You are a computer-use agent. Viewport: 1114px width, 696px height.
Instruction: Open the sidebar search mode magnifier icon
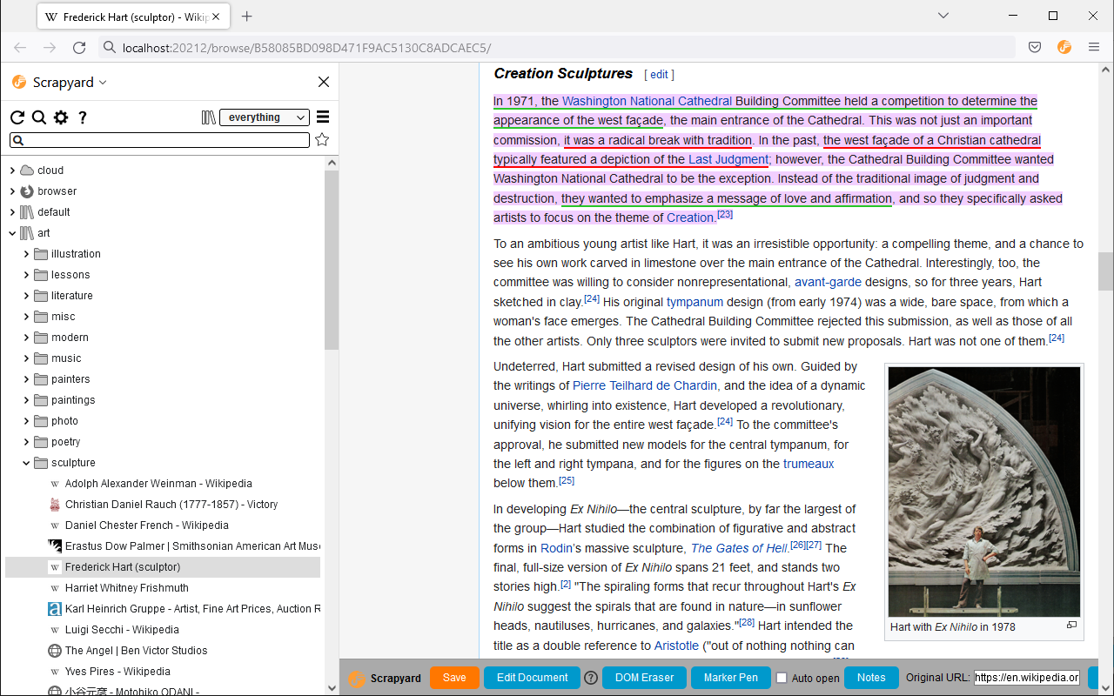[x=39, y=117]
